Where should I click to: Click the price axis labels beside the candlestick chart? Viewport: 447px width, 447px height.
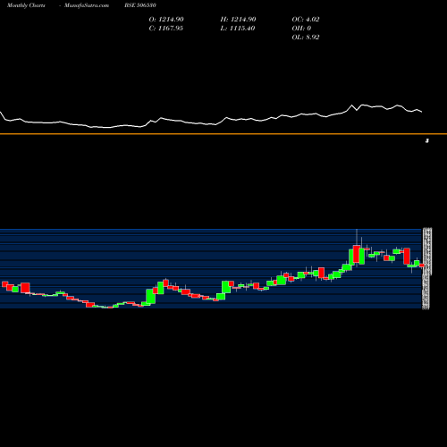(x=427, y=269)
